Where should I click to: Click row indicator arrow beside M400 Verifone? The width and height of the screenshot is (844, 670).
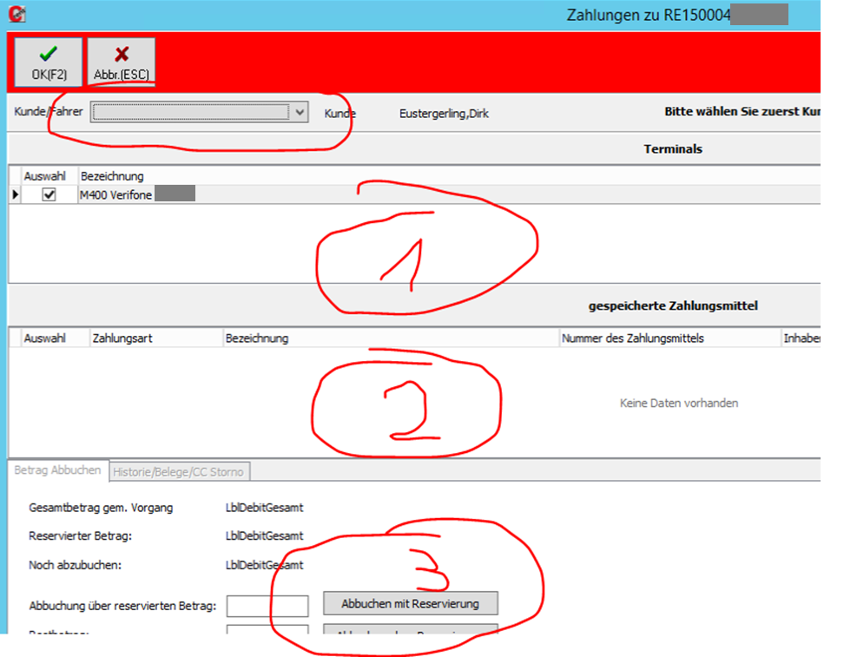pyautogui.click(x=15, y=195)
